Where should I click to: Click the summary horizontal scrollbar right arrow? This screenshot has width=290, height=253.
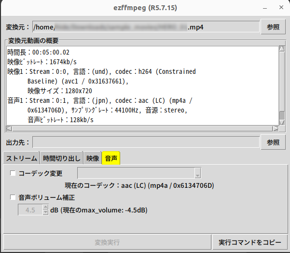276,128
